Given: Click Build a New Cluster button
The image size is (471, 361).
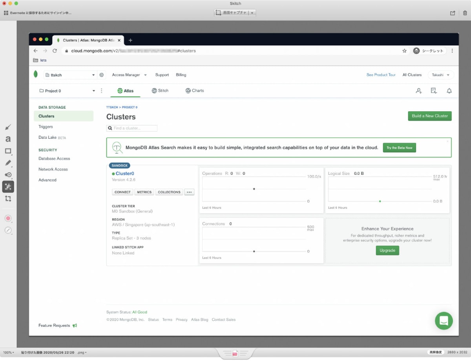Looking at the screenshot, I should point(430,116).
